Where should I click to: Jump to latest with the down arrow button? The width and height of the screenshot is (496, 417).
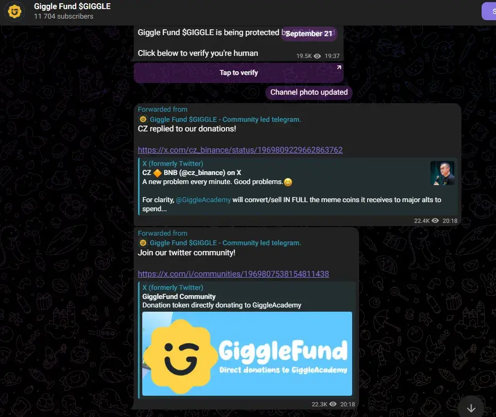(471, 408)
